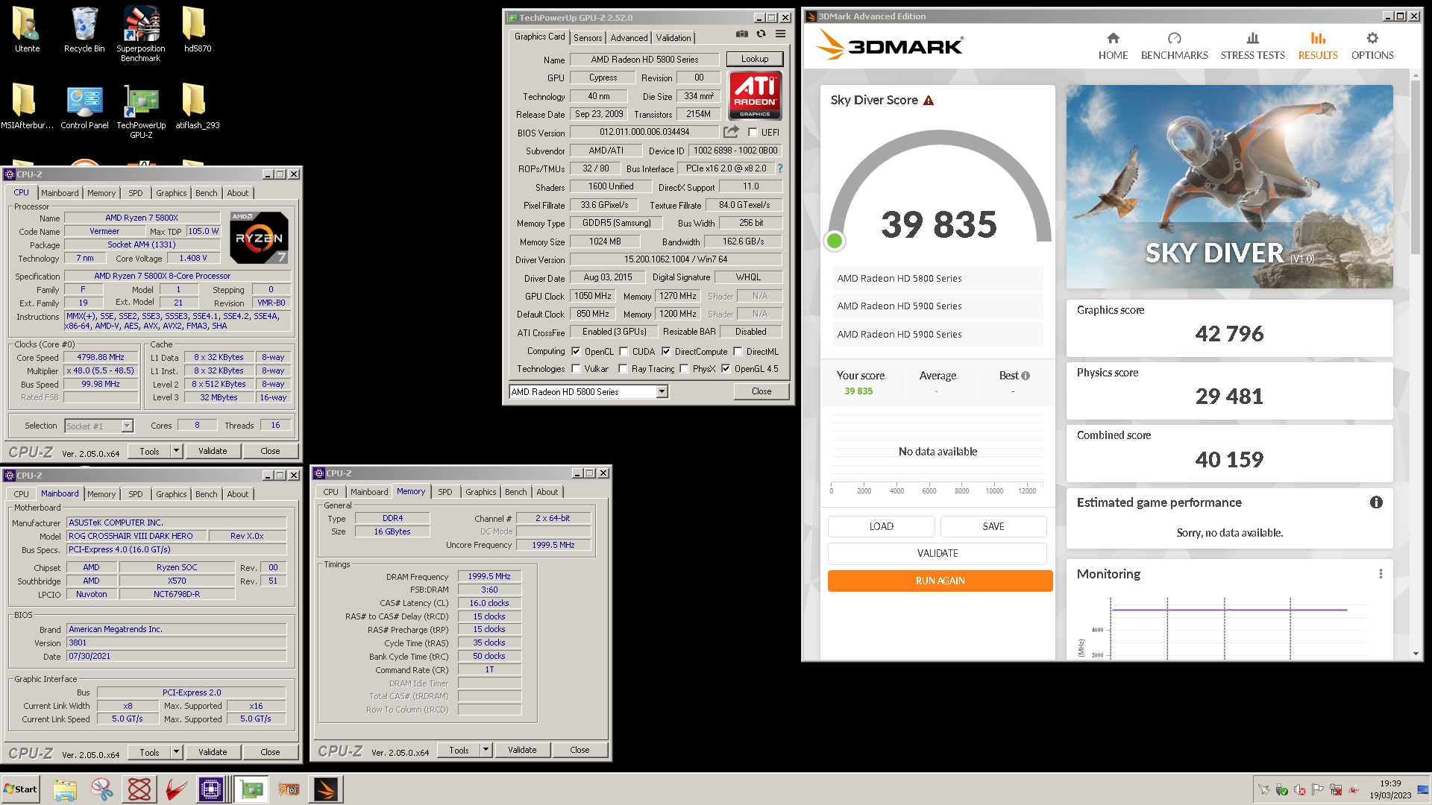Expand Tools arrow in CPU tab window
This screenshot has height=805, width=1432.
coord(176,452)
